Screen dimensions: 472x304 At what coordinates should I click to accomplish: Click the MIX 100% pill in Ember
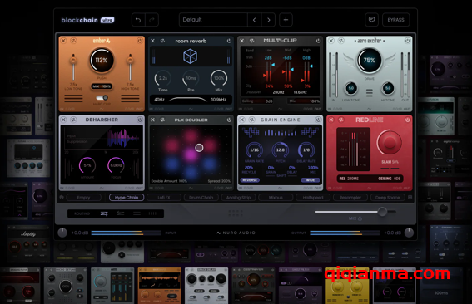102,86
